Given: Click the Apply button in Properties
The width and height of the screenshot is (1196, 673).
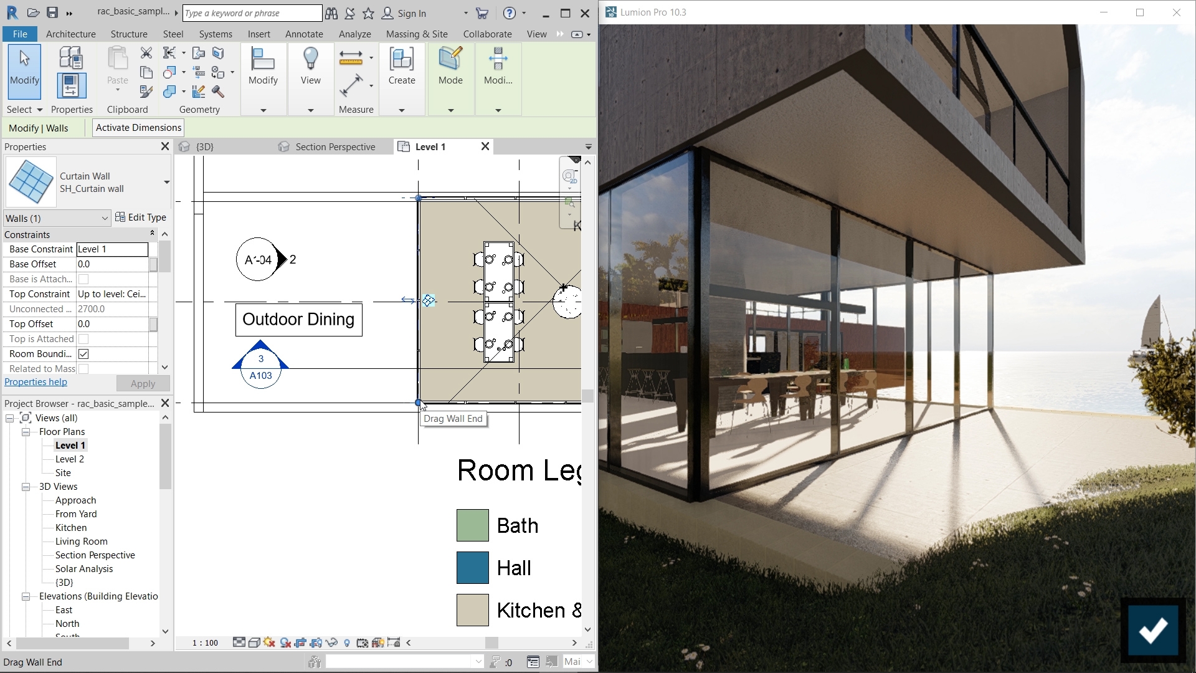Looking at the screenshot, I should 142,383.
